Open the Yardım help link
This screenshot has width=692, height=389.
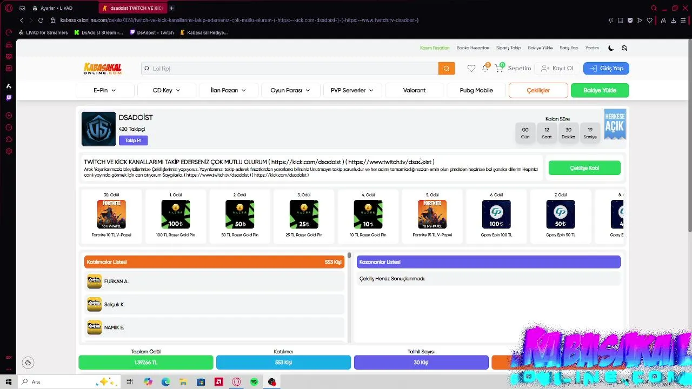point(592,48)
